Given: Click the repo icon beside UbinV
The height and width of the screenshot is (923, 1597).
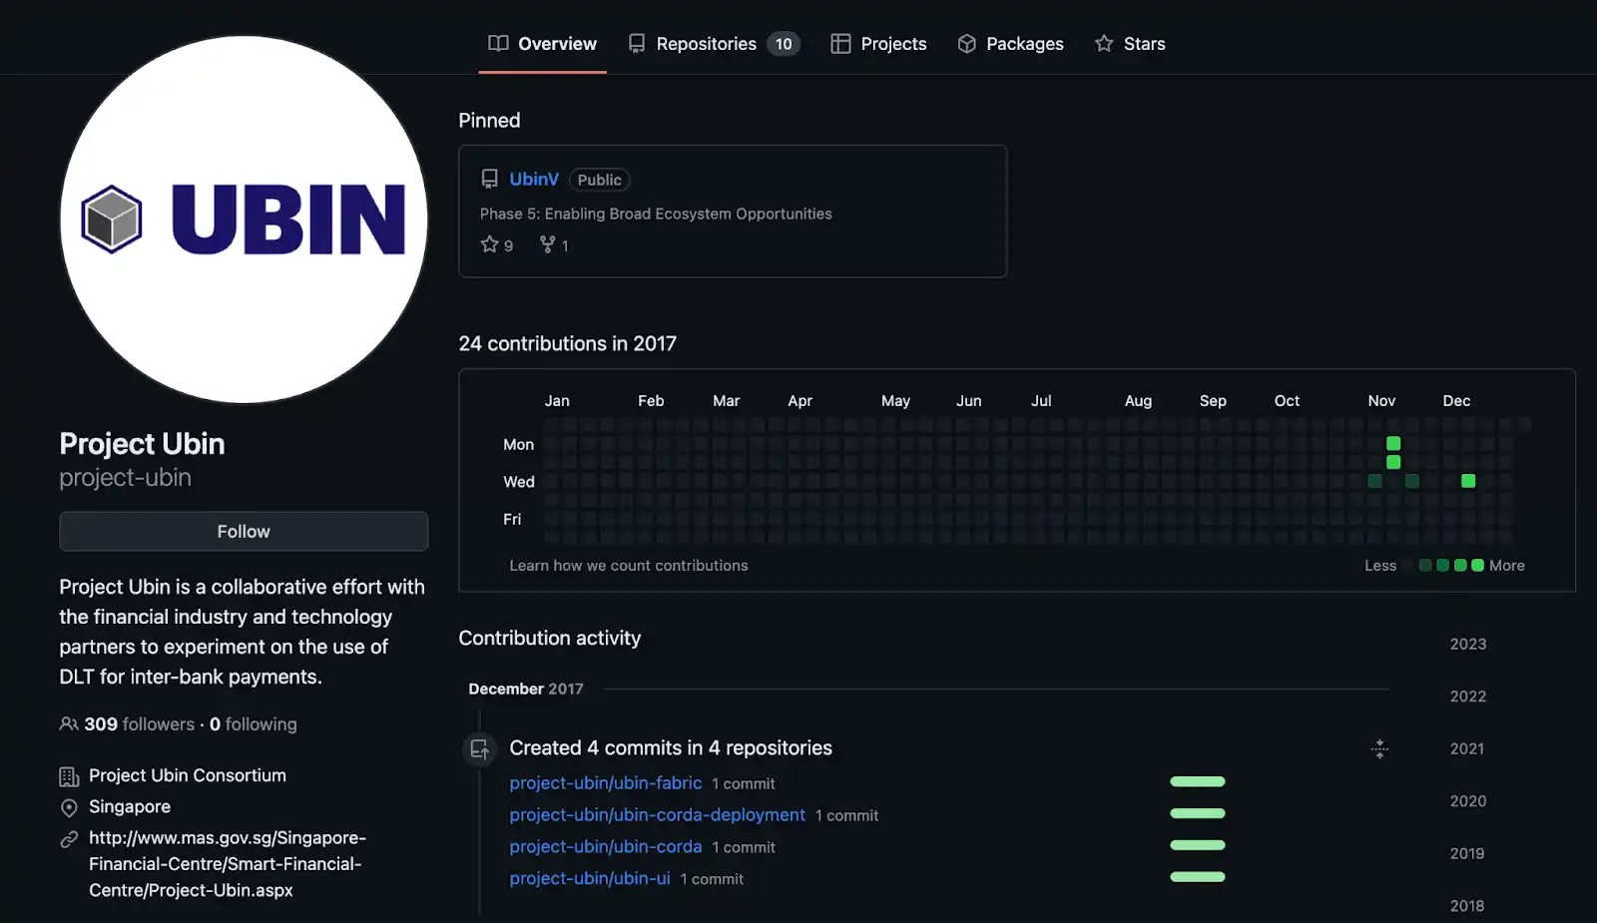Looking at the screenshot, I should (x=489, y=179).
